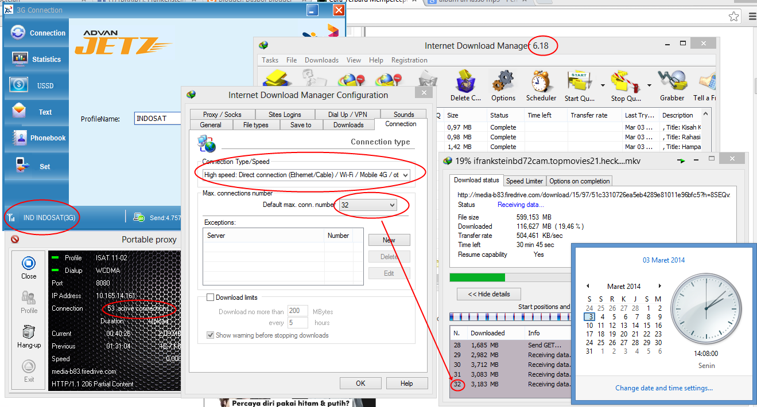
Task: Expand the Stop Queue dropdown arrow
Action: [x=649, y=85]
